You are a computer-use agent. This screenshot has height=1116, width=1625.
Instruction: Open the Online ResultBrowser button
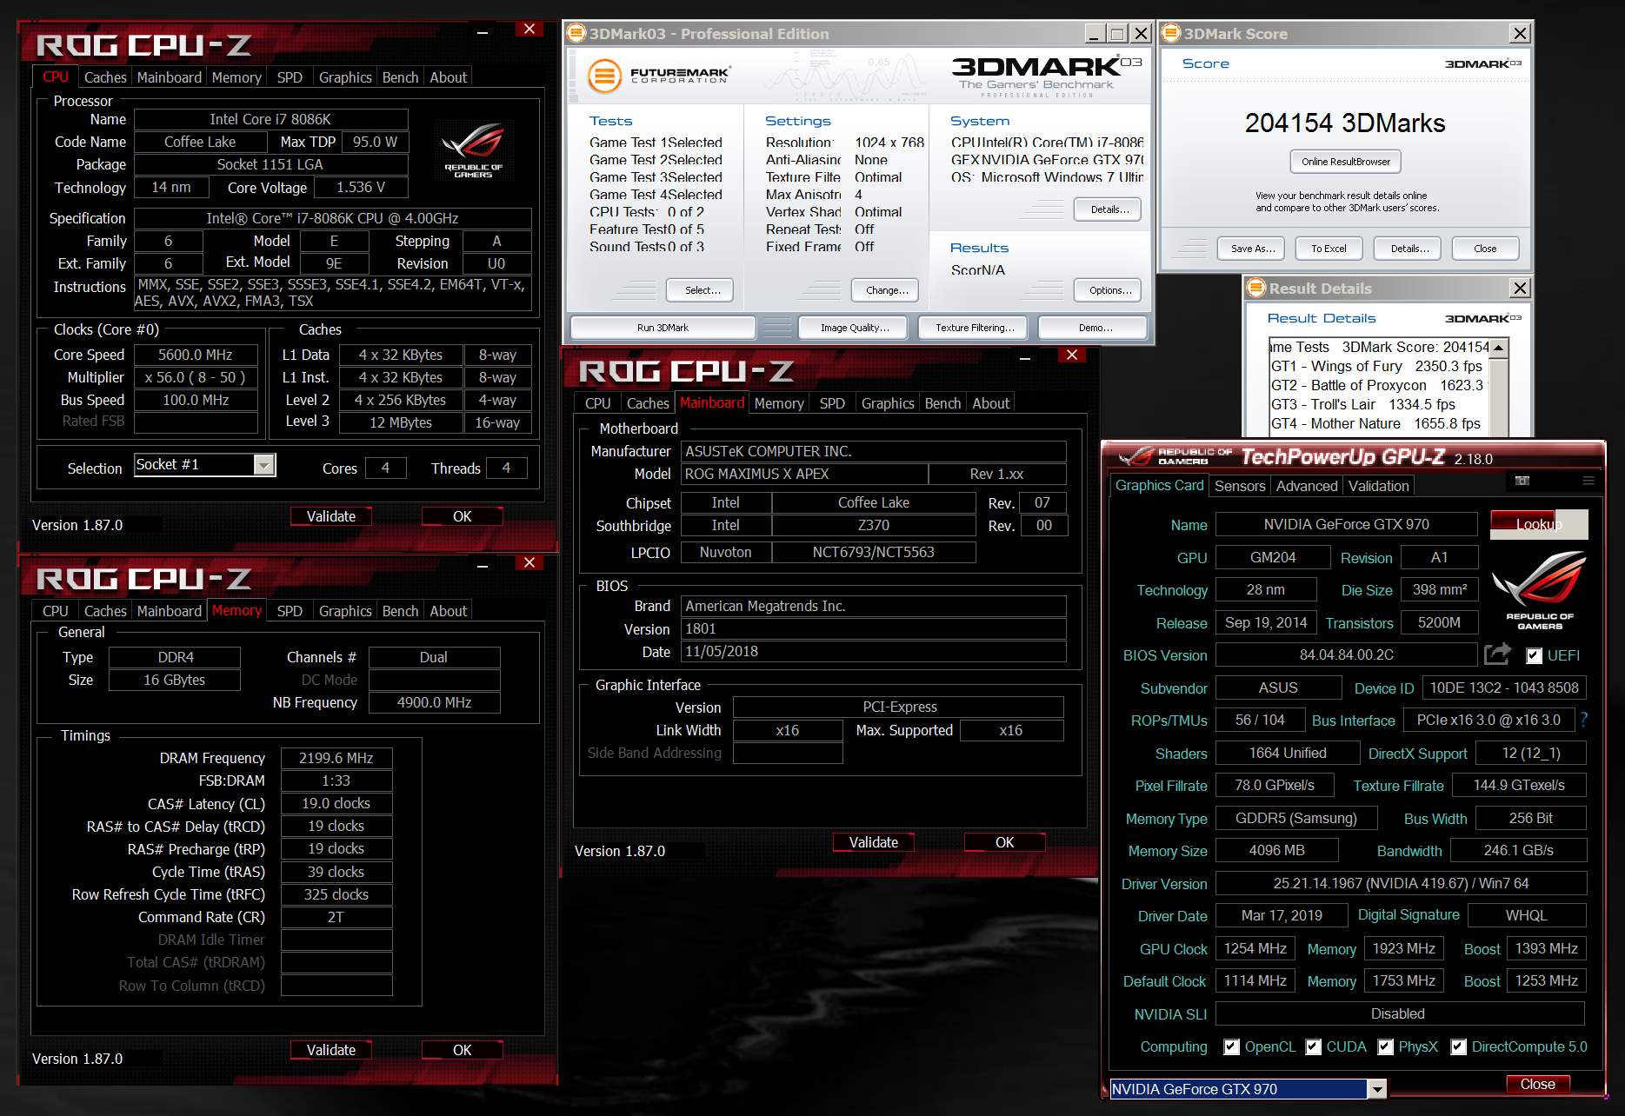click(1345, 162)
